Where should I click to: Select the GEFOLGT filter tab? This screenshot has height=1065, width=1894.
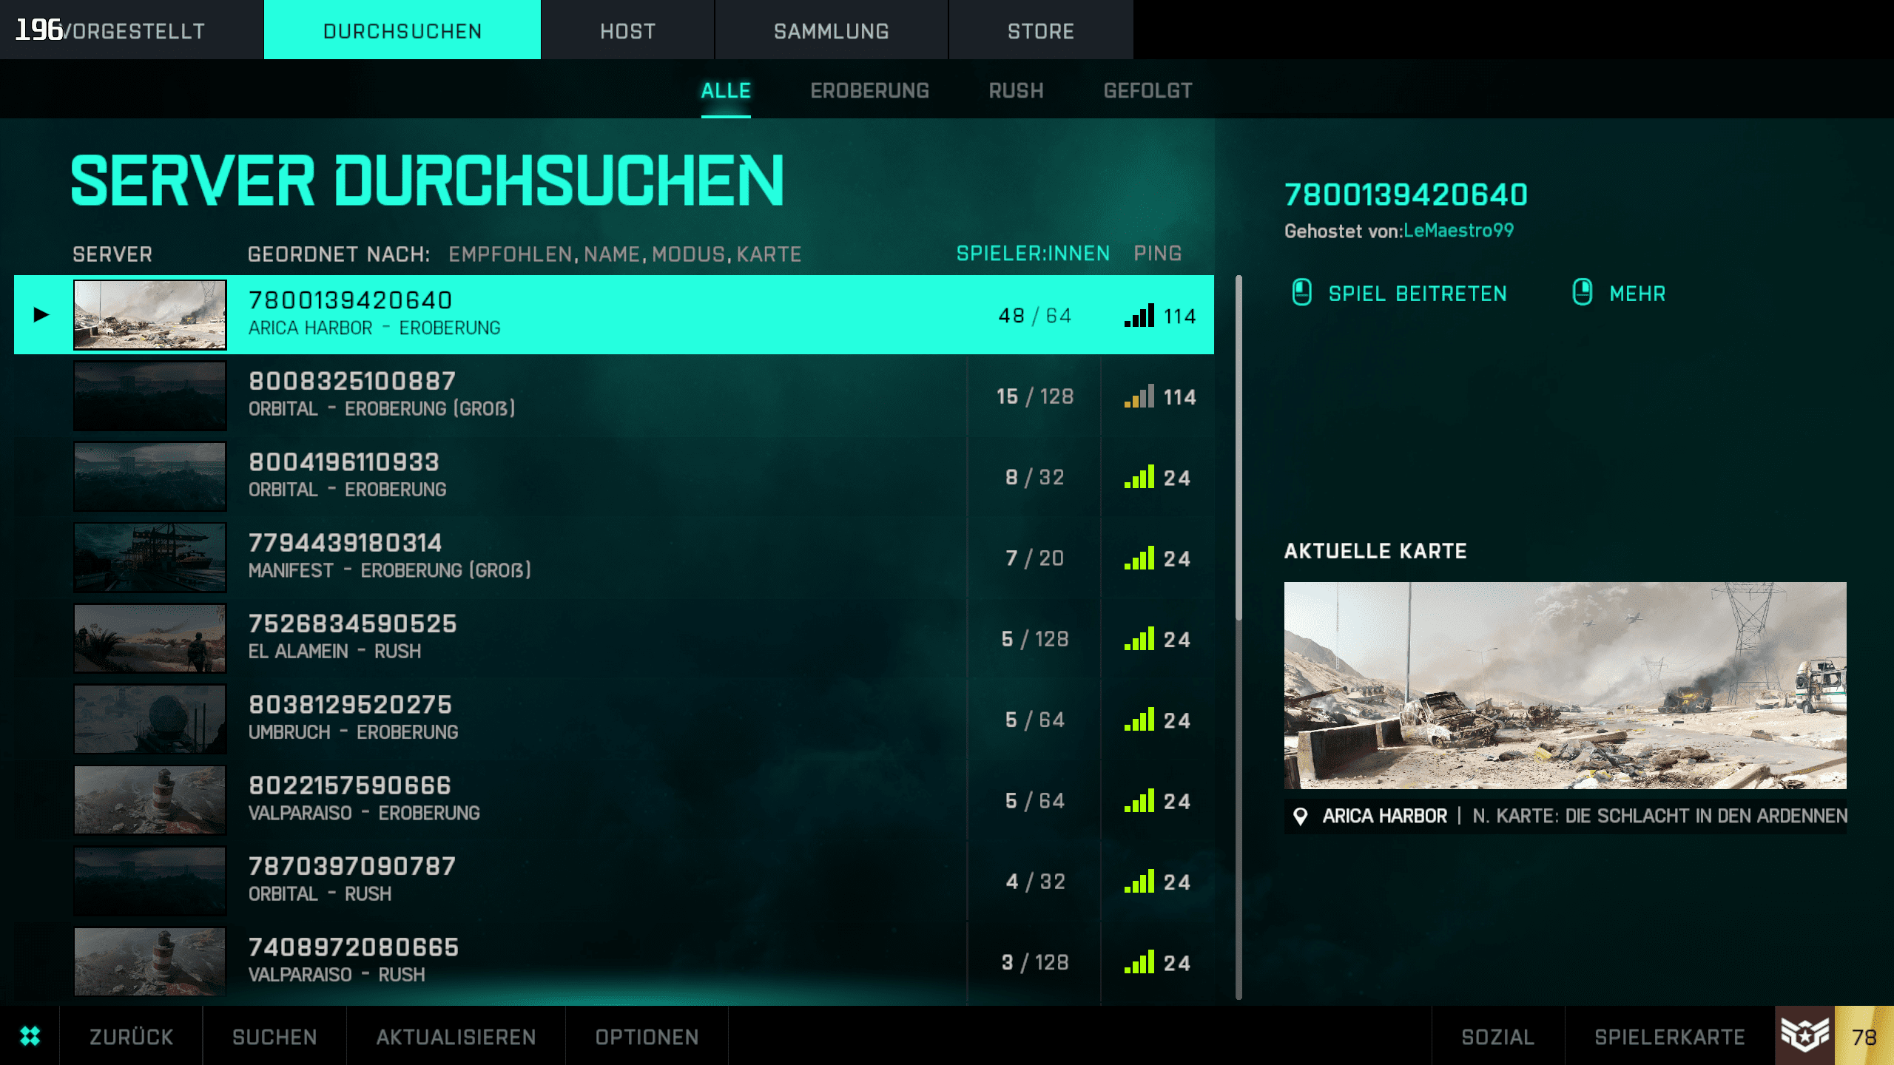[1147, 91]
